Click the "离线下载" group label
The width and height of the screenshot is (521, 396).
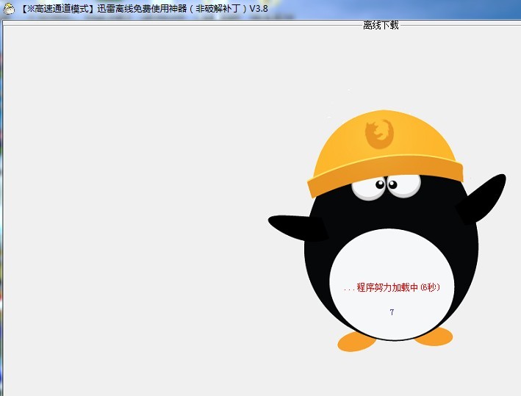381,25
